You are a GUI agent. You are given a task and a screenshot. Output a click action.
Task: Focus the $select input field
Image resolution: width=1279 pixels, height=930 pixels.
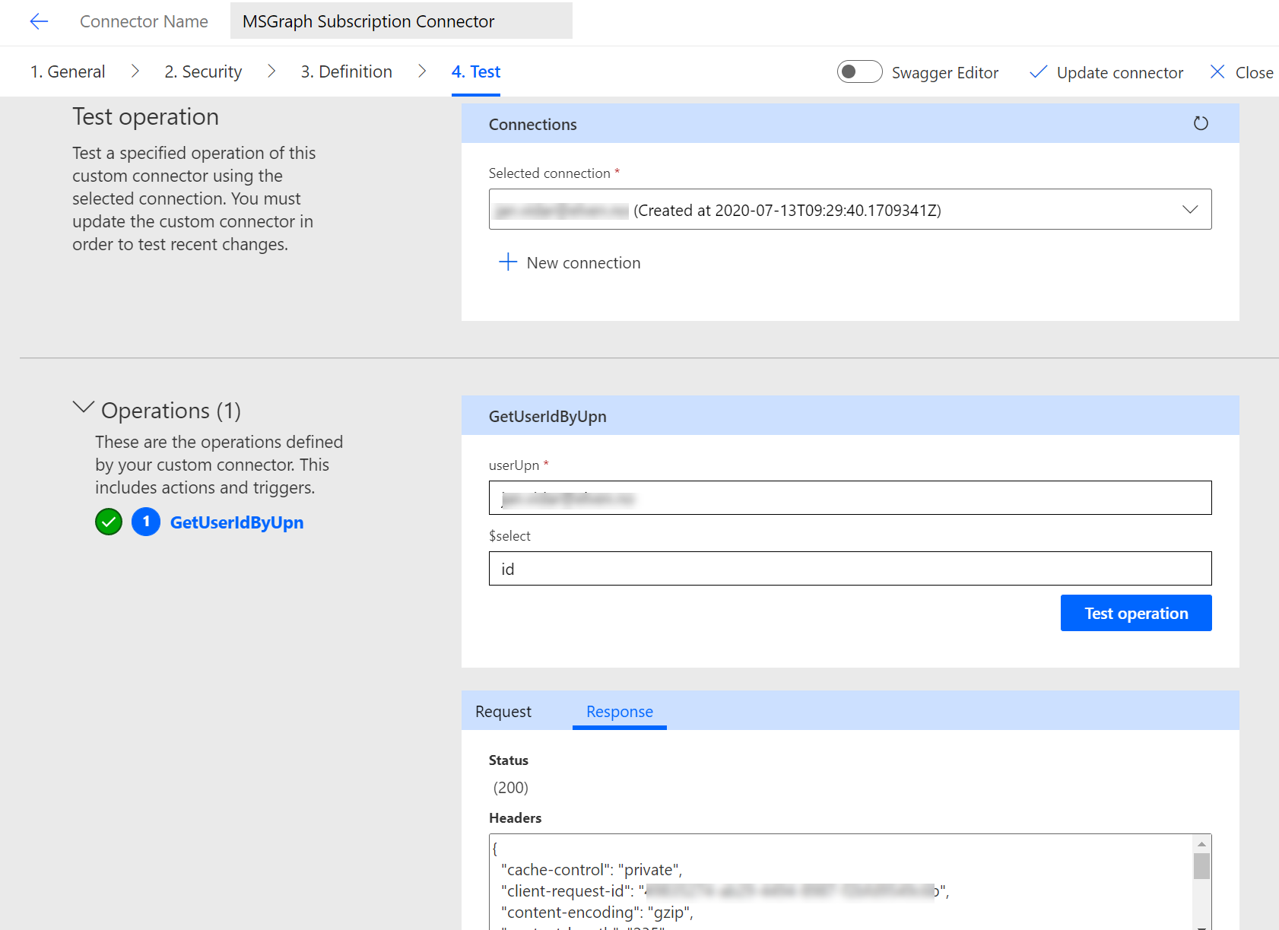tap(850, 569)
